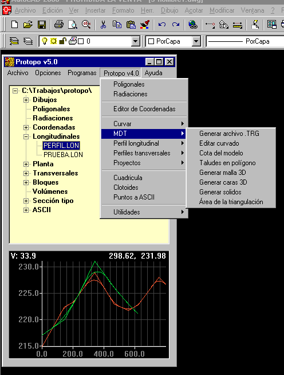Select the PRUEBA.LON file

63,155
